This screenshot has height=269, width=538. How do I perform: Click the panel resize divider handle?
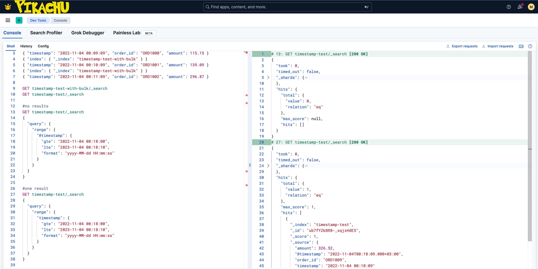(x=250, y=165)
